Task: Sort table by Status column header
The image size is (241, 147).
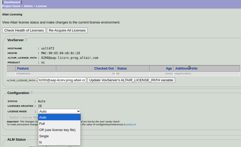Action: click(x=122, y=68)
